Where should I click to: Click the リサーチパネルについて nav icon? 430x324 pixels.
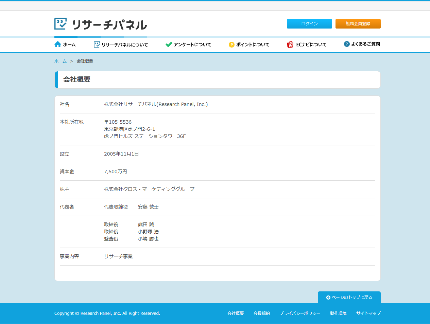pos(97,44)
